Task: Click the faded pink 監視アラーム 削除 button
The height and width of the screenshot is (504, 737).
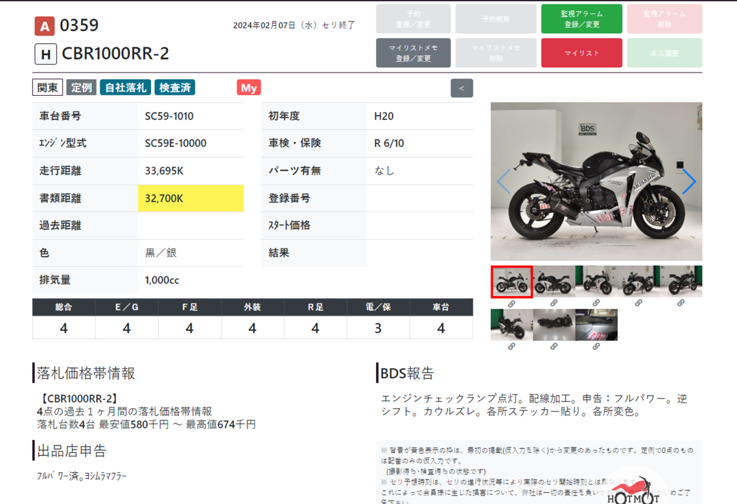Action: [665, 19]
